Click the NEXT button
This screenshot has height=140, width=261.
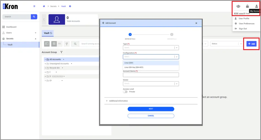coord(151,109)
